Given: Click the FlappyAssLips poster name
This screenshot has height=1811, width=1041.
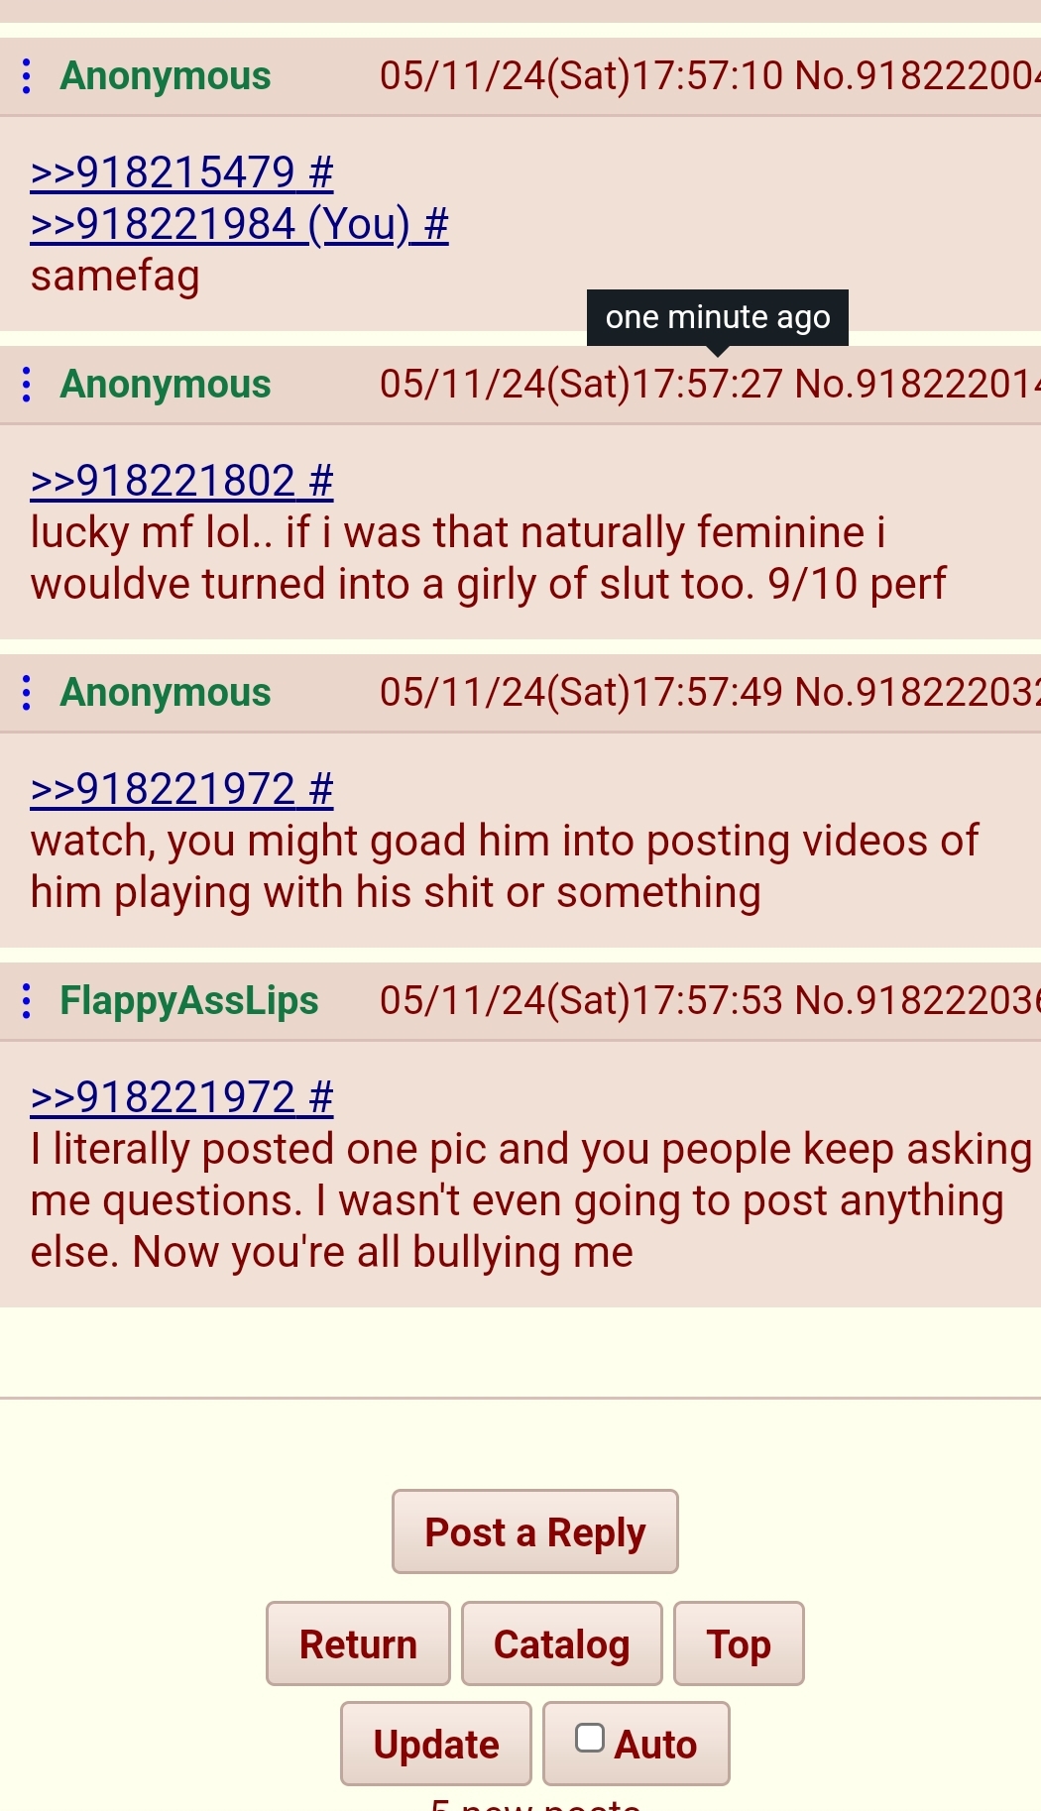Looking at the screenshot, I should 189,1001.
